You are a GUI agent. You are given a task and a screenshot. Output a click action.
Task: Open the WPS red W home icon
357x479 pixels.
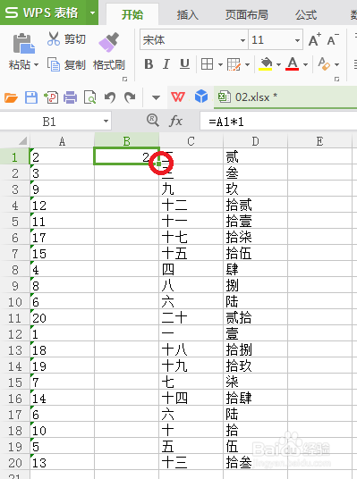point(178,97)
